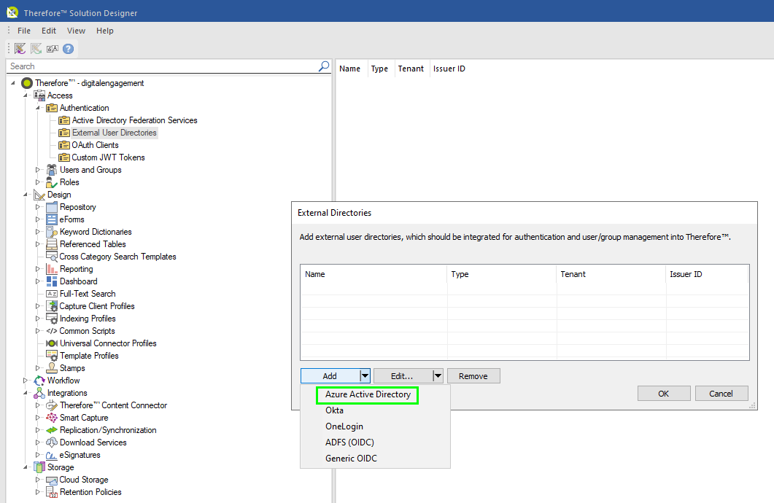Screen dimensions: 774x503
Task: Click the Repository icon
Action: point(52,207)
